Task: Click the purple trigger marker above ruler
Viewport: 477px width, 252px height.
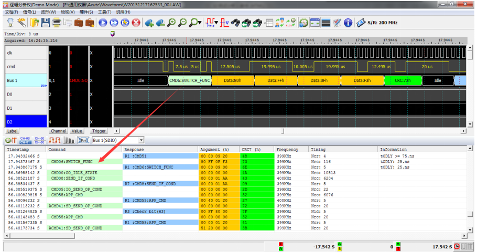Action: point(112,34)
